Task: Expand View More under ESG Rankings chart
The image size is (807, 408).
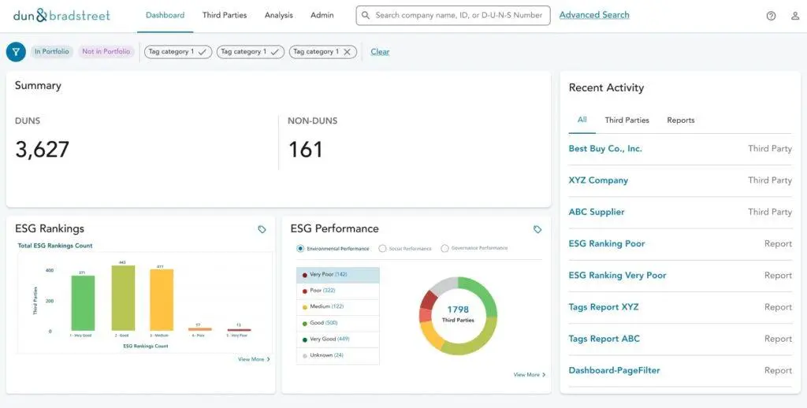Action: (x=254, y=359)
